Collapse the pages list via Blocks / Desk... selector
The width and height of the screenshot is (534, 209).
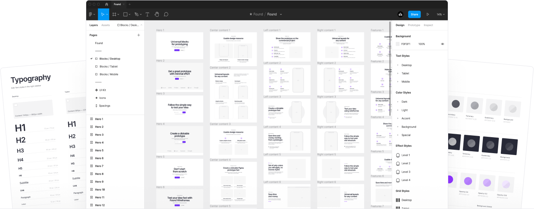[130, 25]
